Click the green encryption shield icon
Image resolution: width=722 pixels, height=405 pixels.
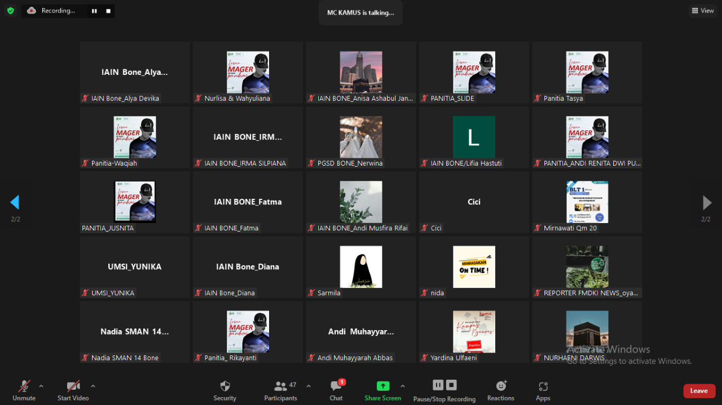pyautogui.click(x=10, y=11)
